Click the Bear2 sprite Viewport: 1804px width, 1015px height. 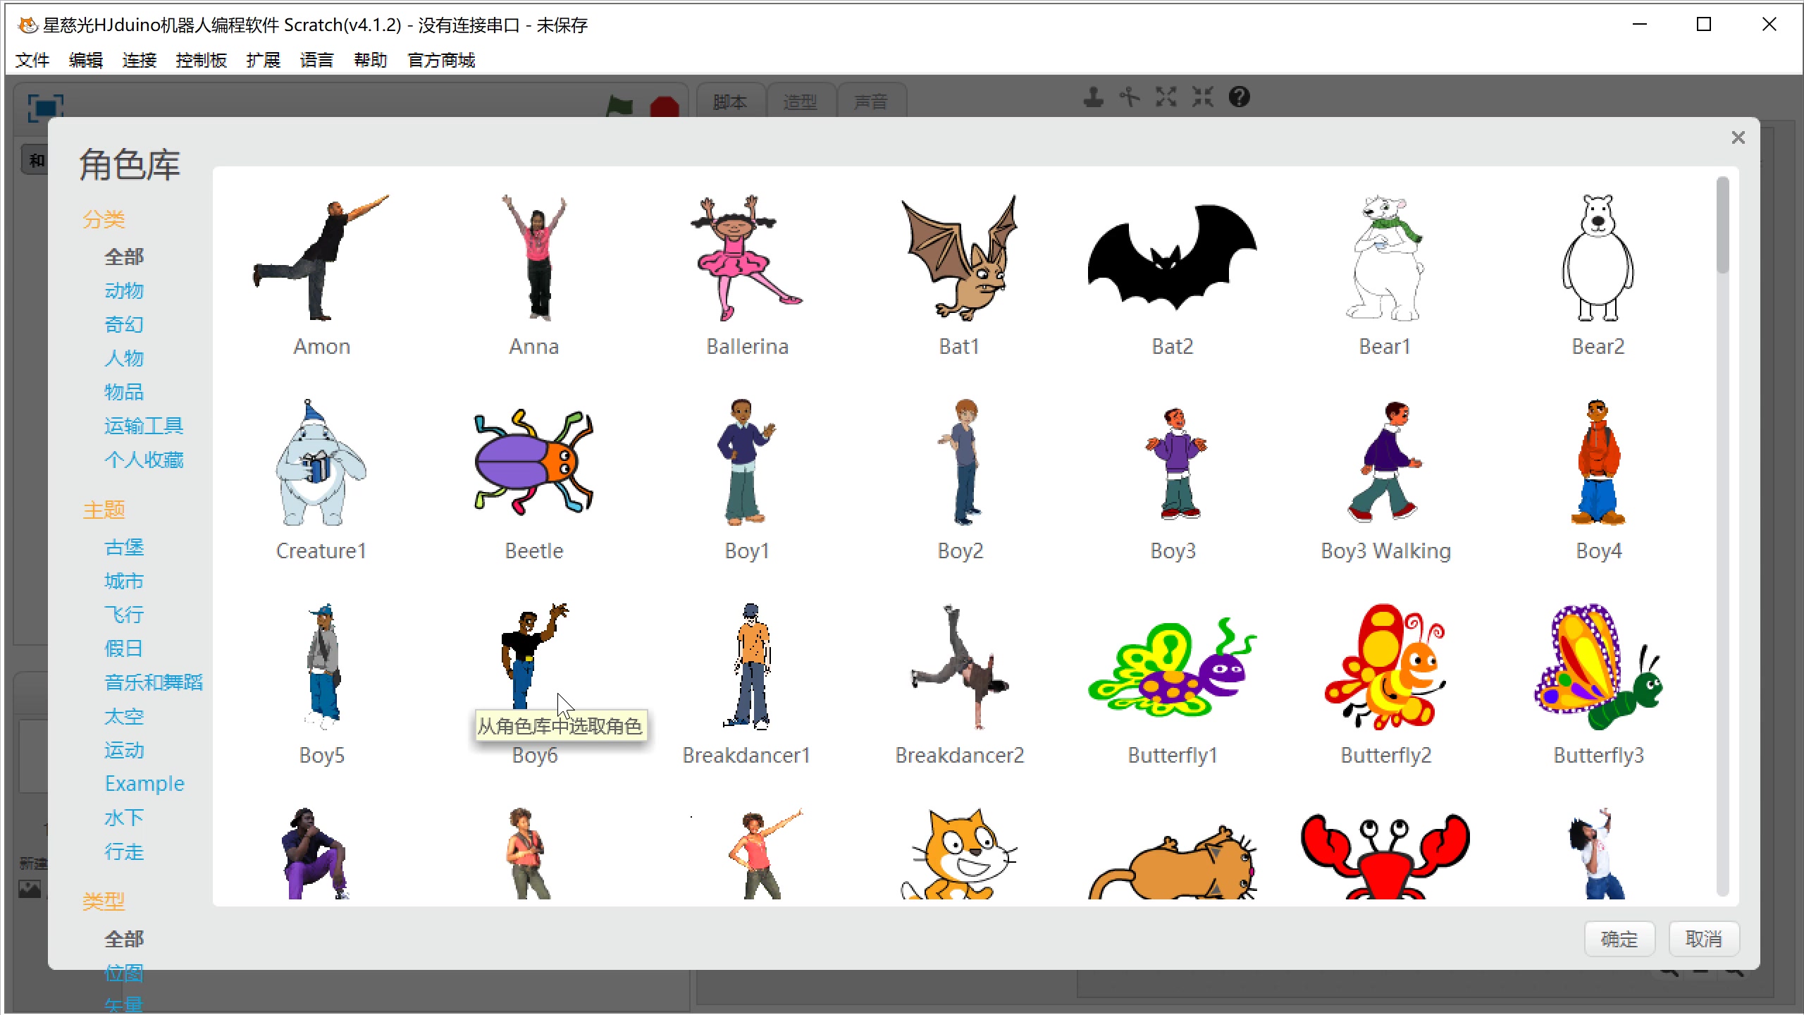(x=1598, y=257)
